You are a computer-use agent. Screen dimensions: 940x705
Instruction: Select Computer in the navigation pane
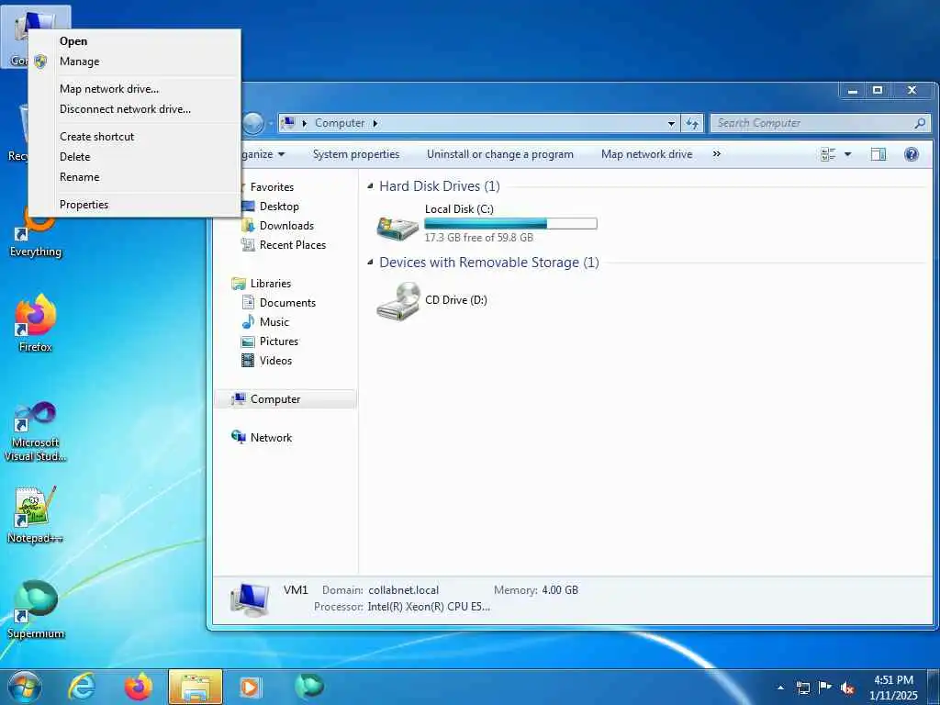point(285,399)
